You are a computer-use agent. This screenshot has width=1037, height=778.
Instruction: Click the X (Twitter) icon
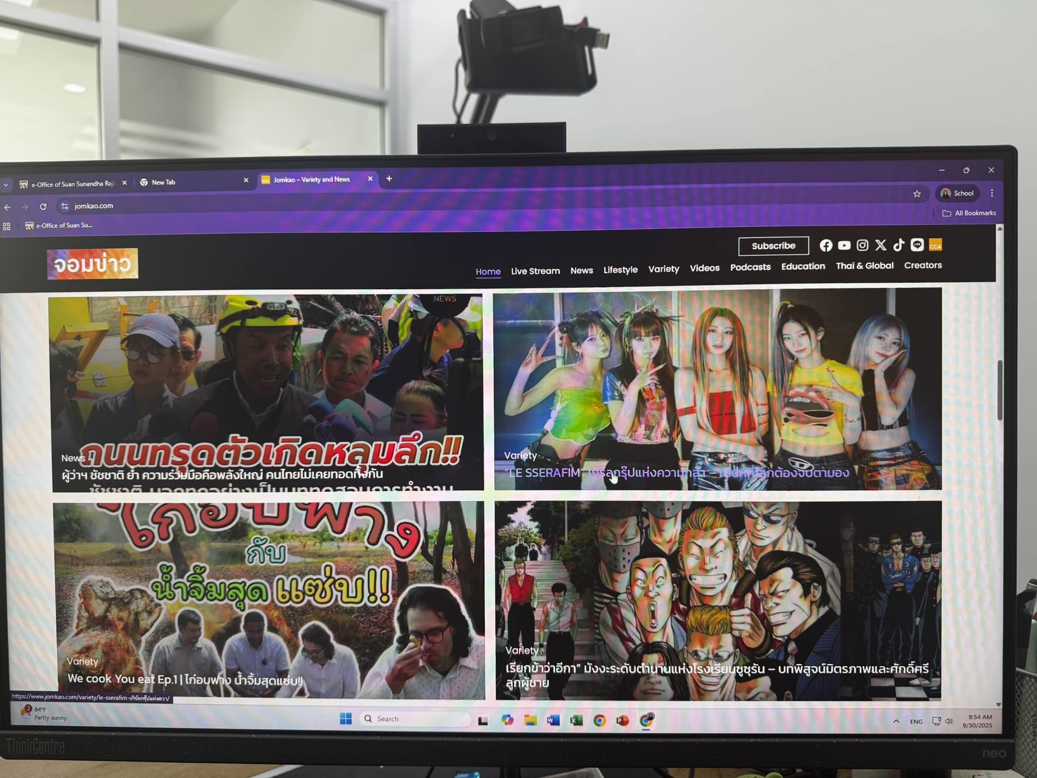point(881,245)
